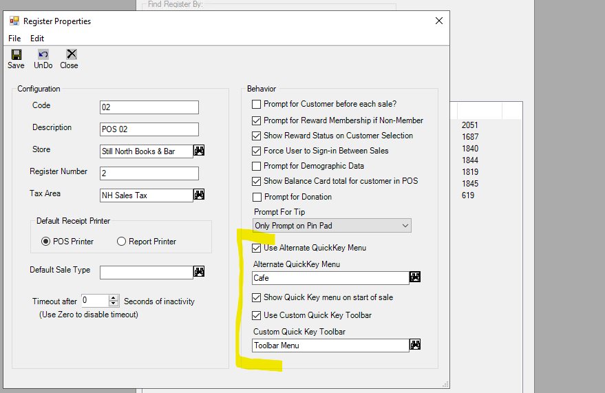Screen dimensions: 605x393
Task: Click the UnDo arrow icon
Action: coord(43,54)
